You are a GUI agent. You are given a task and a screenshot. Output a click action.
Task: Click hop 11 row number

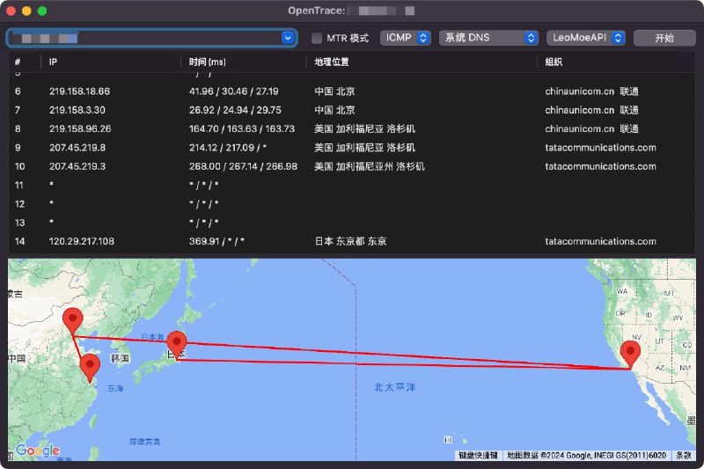(18, 185)
